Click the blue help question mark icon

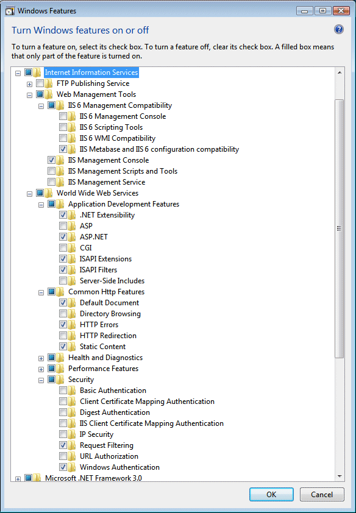tap(339, 29)
